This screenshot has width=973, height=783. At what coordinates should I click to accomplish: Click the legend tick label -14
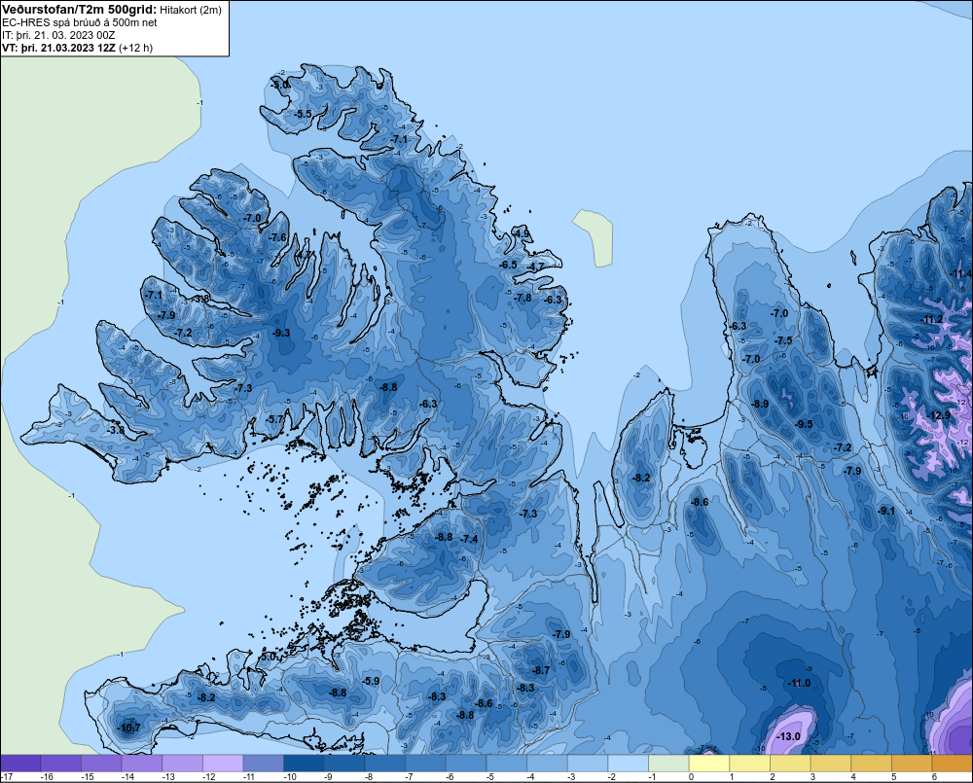coord(127,777)
